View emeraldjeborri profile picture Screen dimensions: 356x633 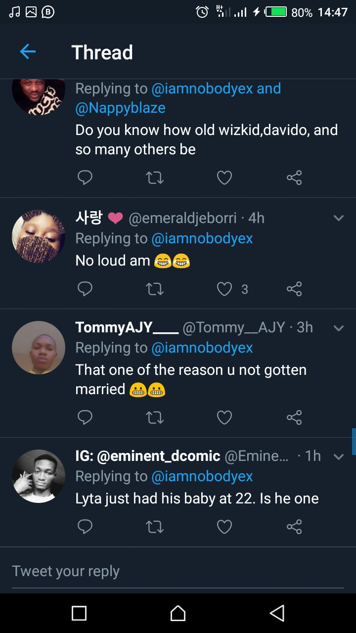pos(39,236)
